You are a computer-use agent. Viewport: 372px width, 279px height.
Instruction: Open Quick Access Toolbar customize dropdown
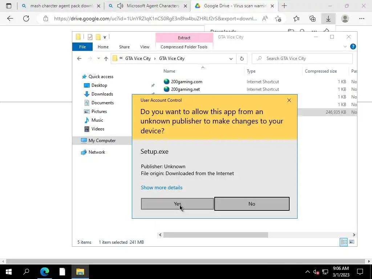pos(105,37)
